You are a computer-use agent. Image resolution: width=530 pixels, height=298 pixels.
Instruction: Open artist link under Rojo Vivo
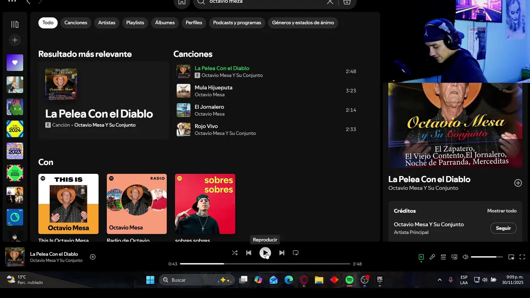[225, 133]
